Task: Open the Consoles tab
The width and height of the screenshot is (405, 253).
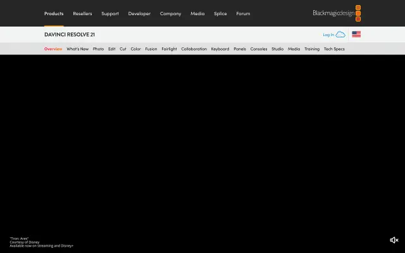Action: pos(259,49)
